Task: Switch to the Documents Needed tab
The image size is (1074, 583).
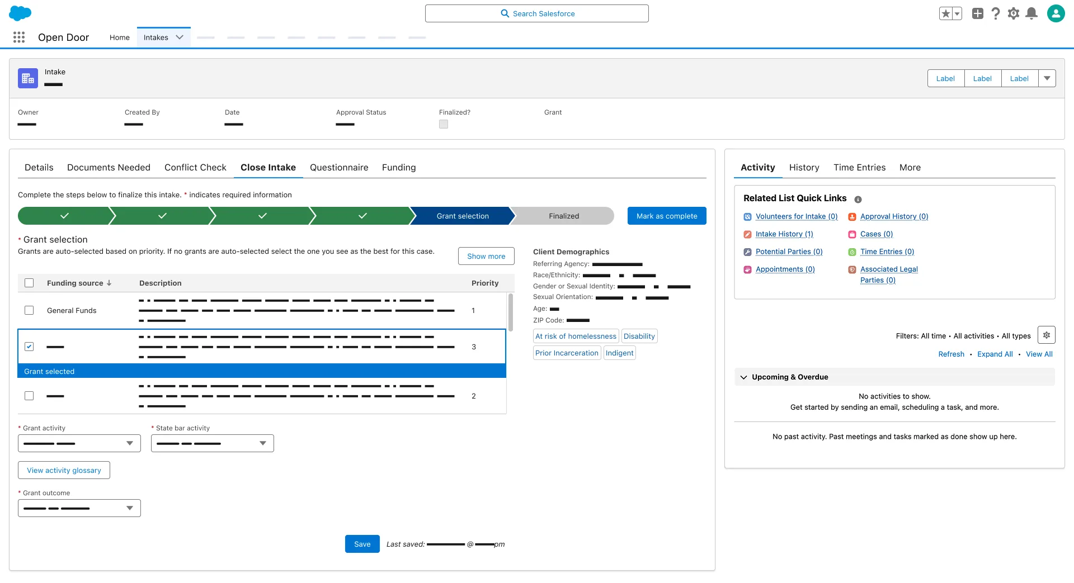Action: tap(109, 167)
